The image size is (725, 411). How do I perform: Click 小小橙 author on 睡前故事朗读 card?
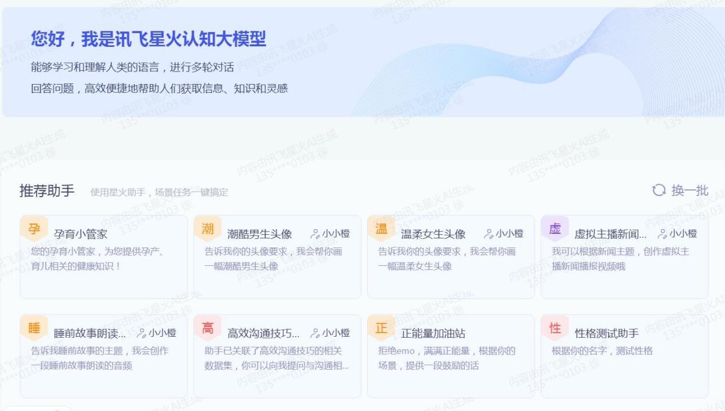point(162,333)
